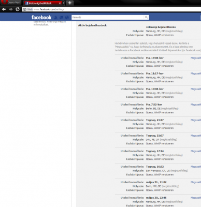The height and width of the screenshot is (207, 201).
Task: Click the Bonn, NW, DE location text
Action: 153,186
